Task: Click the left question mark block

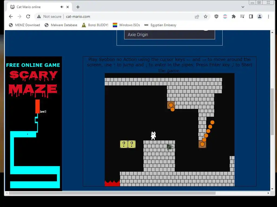Action: point(124,144)
